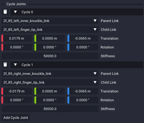Edit Cycle 1 stiffness value 50000.0
This screenshot has height=123, width=144.
click(50, 109)
